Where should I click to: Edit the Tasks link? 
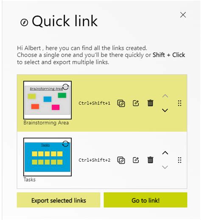coord(136,160)
